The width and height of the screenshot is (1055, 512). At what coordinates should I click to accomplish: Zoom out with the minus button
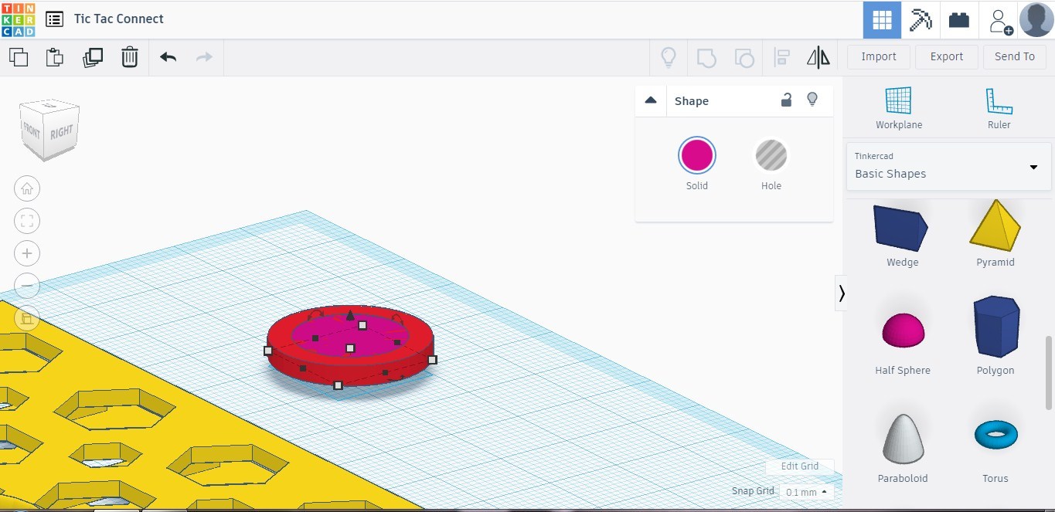coord(27,285)
